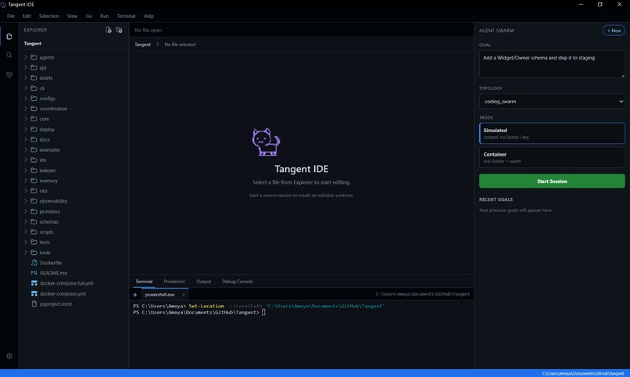This screenshot has height=377, width=630.
Task: Expand the coordination folder
Action: tap(26, 109)
